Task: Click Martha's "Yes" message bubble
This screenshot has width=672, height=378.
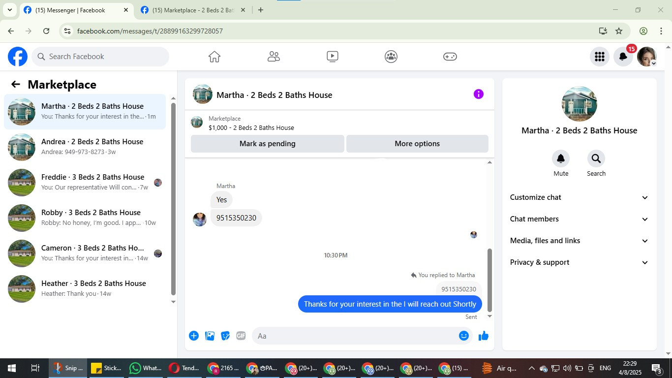Action: point(222,200)
